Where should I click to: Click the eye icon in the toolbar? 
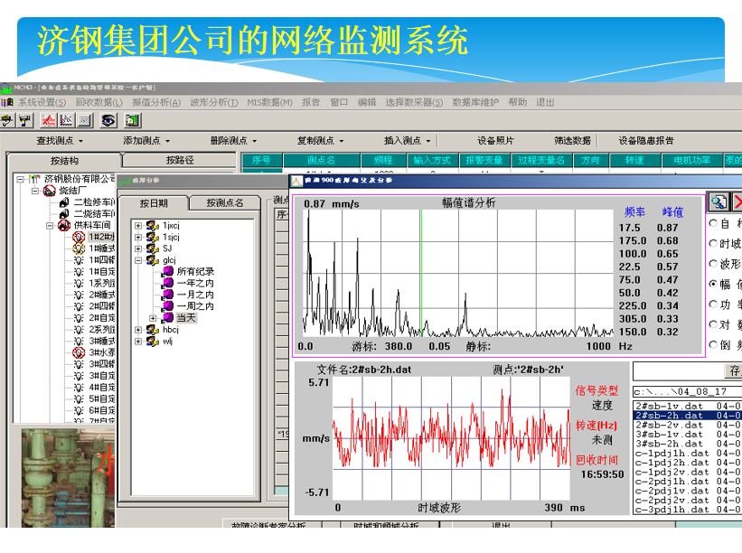pyautogui.click(x=108, y=120)
